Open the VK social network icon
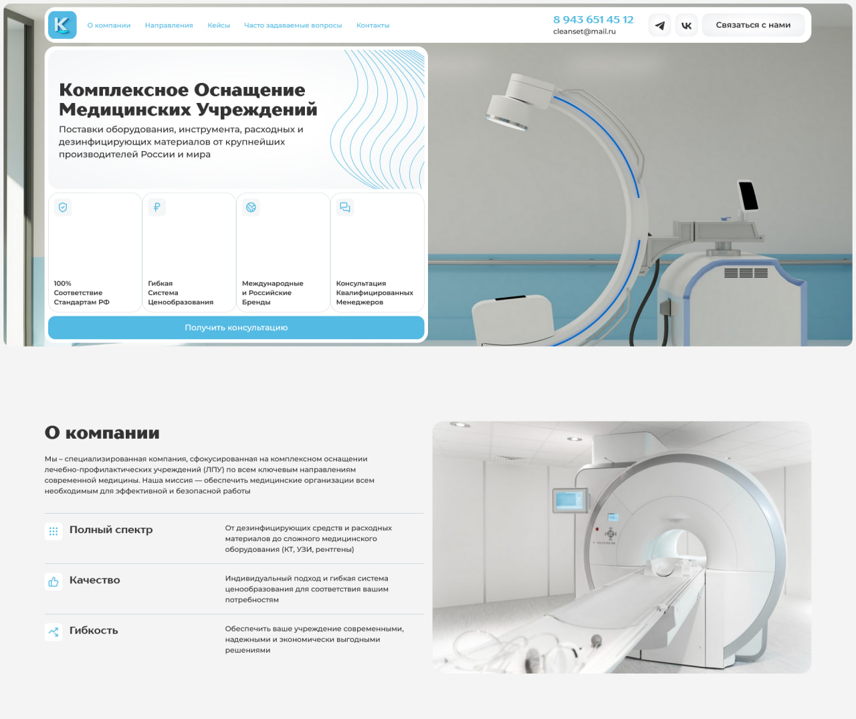 (x=686, y=25)
